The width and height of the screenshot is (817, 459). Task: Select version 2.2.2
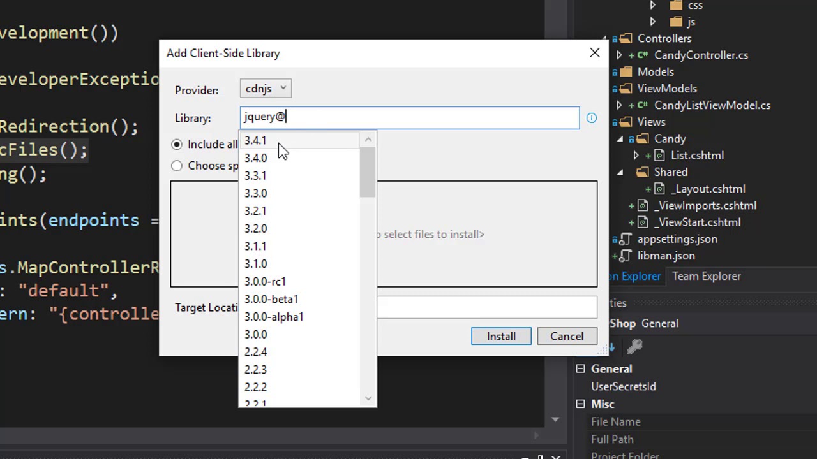coord(299,387)
